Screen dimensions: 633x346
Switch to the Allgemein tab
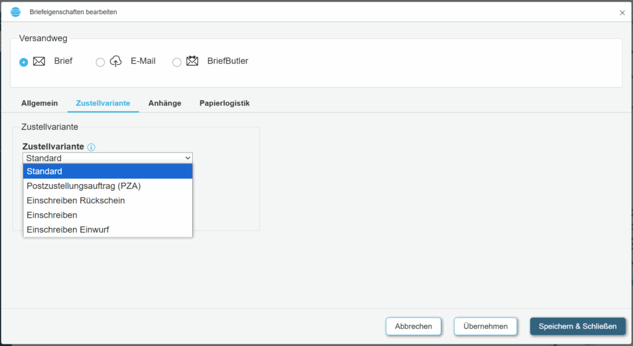coord(40,103)
